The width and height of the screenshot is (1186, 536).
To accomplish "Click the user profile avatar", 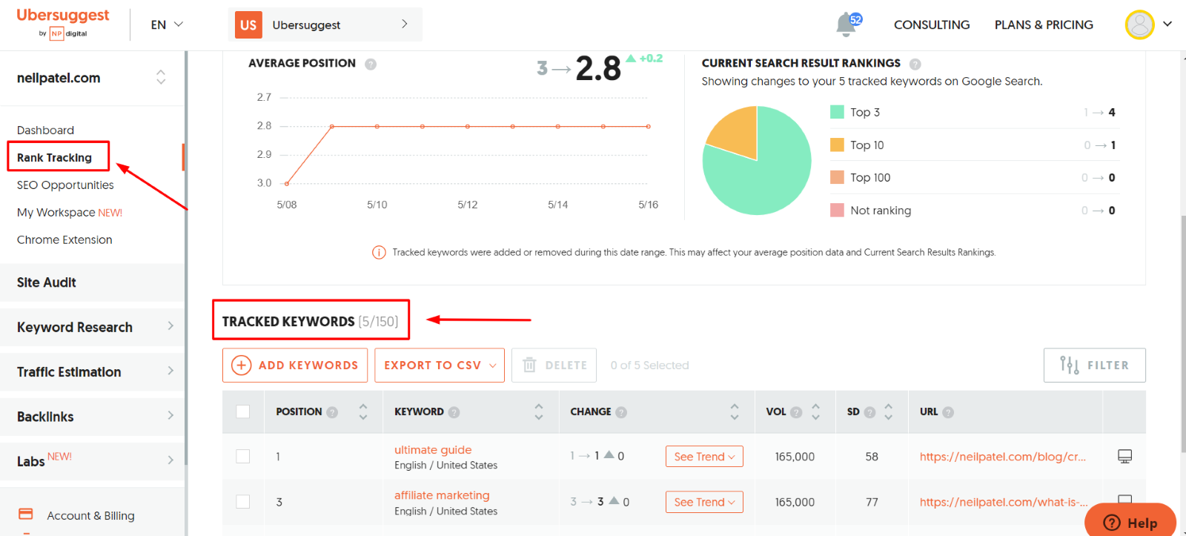I will [x=1139, y=24].
